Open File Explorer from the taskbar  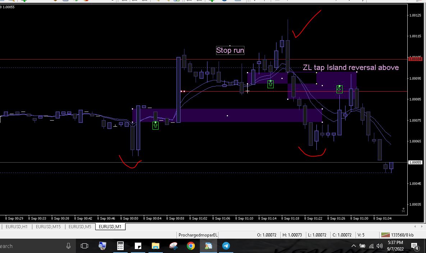[x=155, y=246]
